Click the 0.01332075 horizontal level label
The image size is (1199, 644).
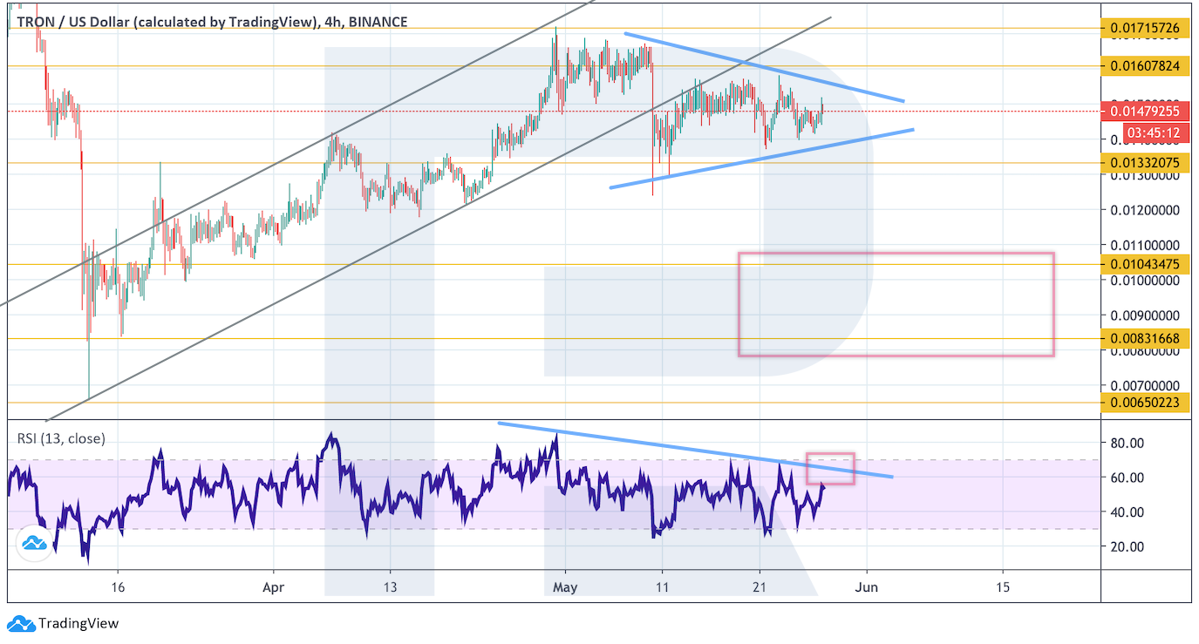pos(1144,162)
